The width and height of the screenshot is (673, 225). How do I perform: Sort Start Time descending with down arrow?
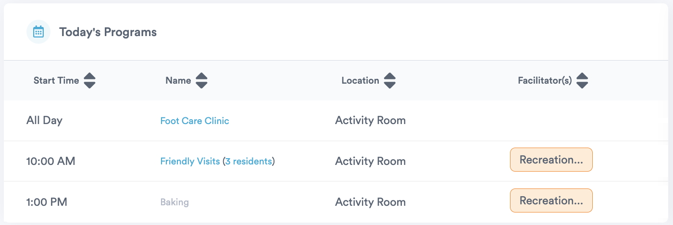coord(89,85)
